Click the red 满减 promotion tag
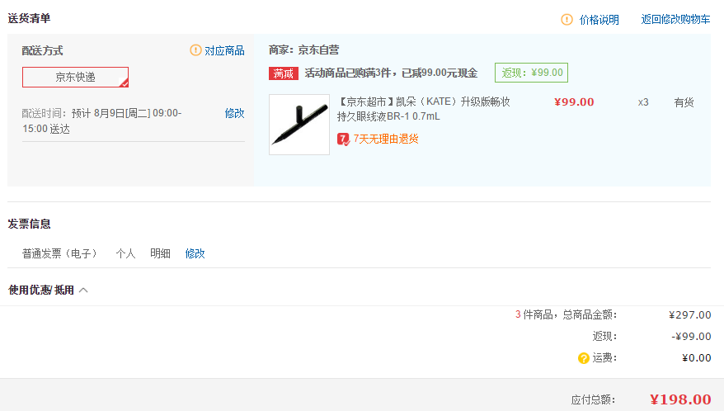 pyautogui.click(x=284, y=73)
